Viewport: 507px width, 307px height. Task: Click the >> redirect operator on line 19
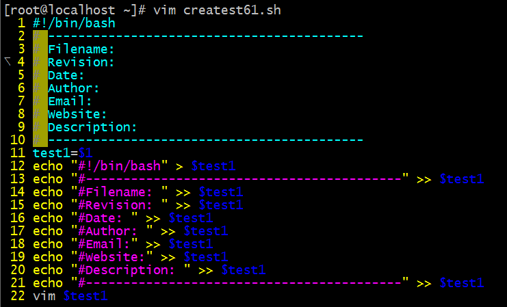(x=168, y=257)
